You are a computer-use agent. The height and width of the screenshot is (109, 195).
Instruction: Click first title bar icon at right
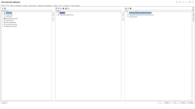[177, 2]
